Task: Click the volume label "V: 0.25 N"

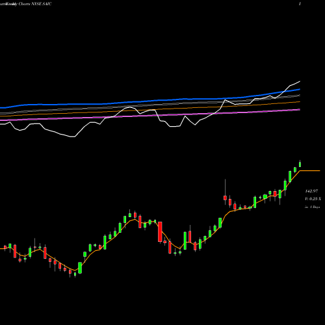Action: [313, 199]
